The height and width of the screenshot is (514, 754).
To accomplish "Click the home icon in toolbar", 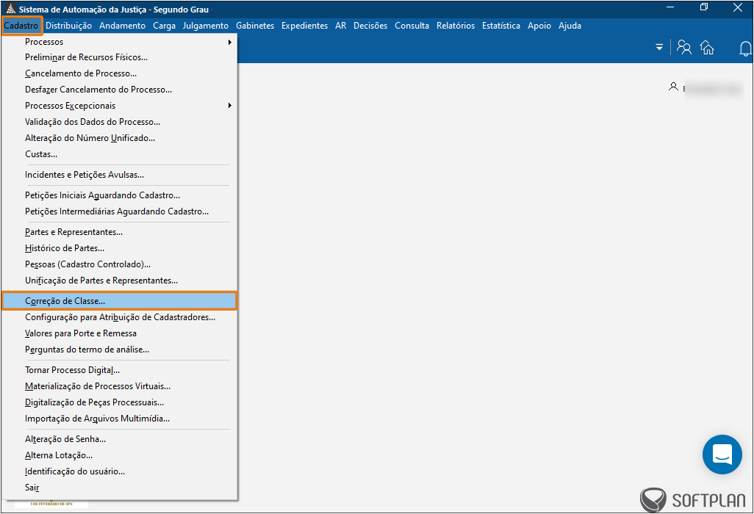I will 707,47.
